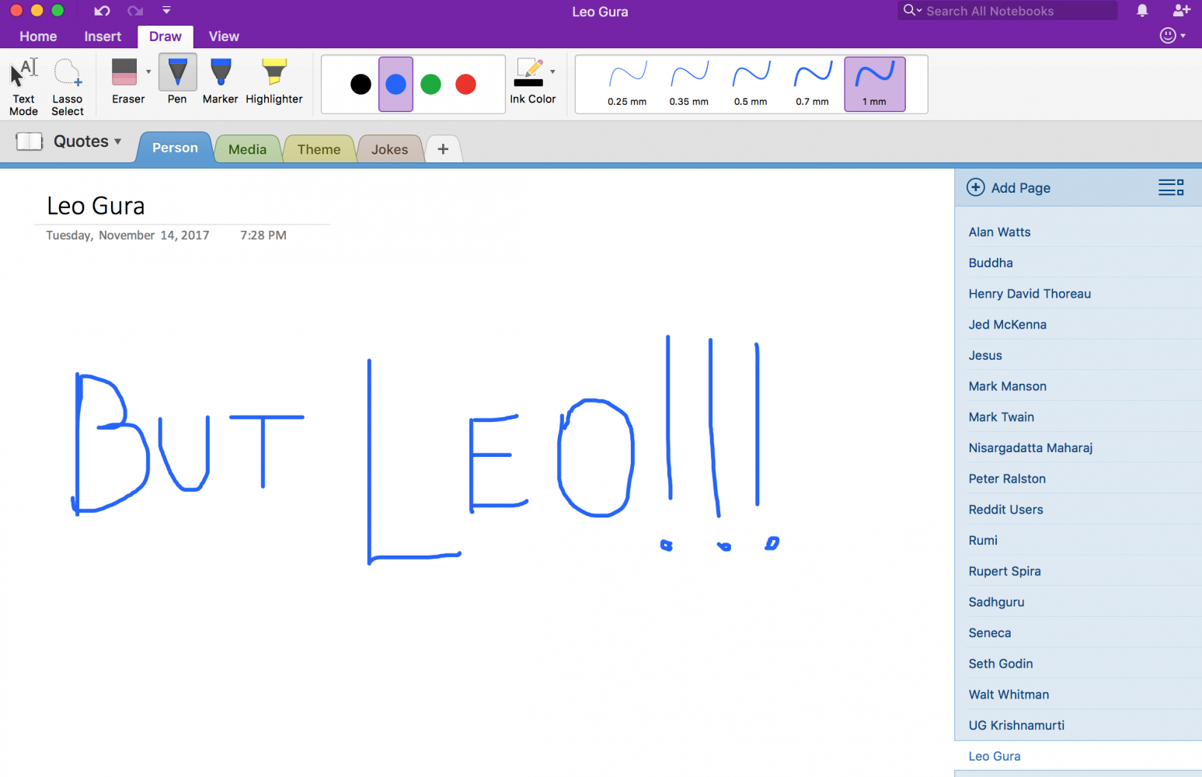Image resolution: width=1202 pixels, height=777 pixels.
Task: Click the Add Page button
Action: (x=1009, y=187)
